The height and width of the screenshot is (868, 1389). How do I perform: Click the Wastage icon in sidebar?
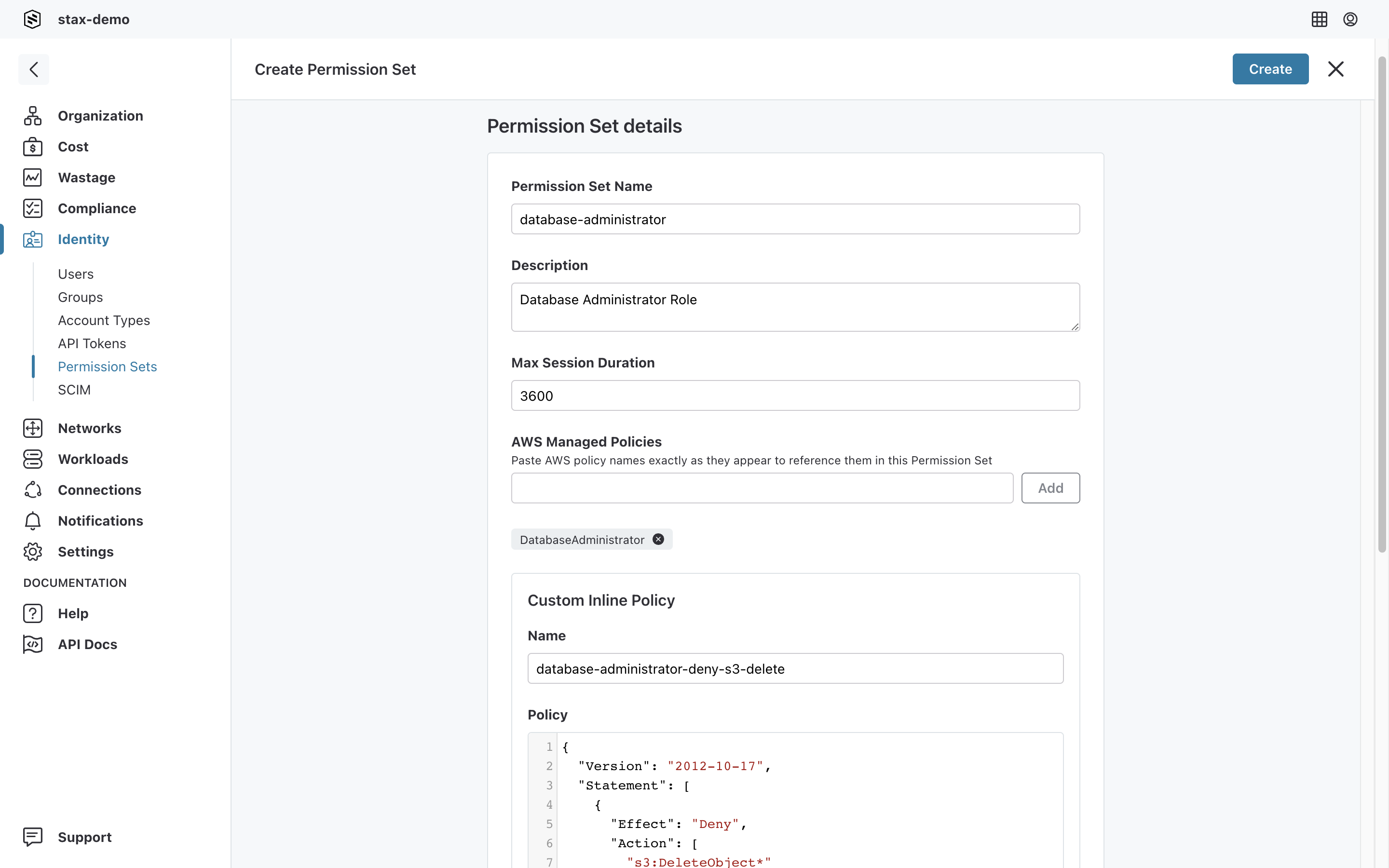click(33, 177)
